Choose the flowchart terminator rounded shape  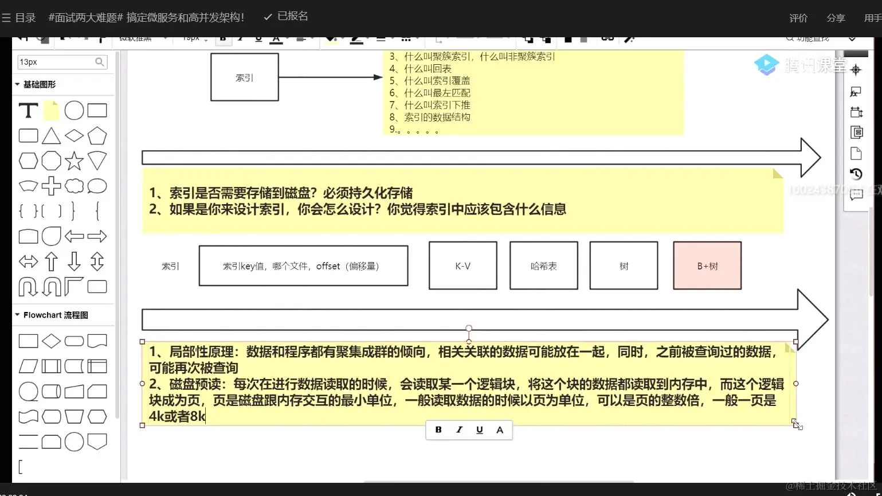click(x=74, y=341)
